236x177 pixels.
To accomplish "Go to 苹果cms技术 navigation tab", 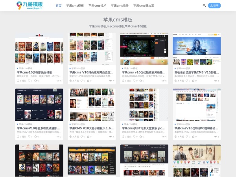I will (97, 6).
